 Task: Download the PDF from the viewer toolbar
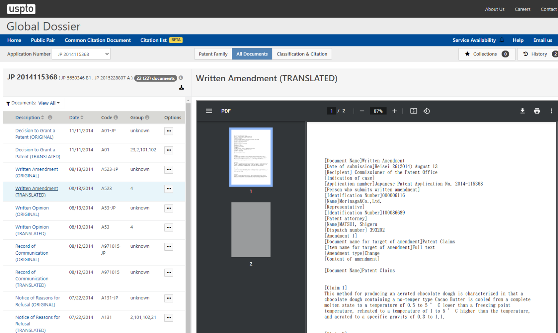coord(522,111)
